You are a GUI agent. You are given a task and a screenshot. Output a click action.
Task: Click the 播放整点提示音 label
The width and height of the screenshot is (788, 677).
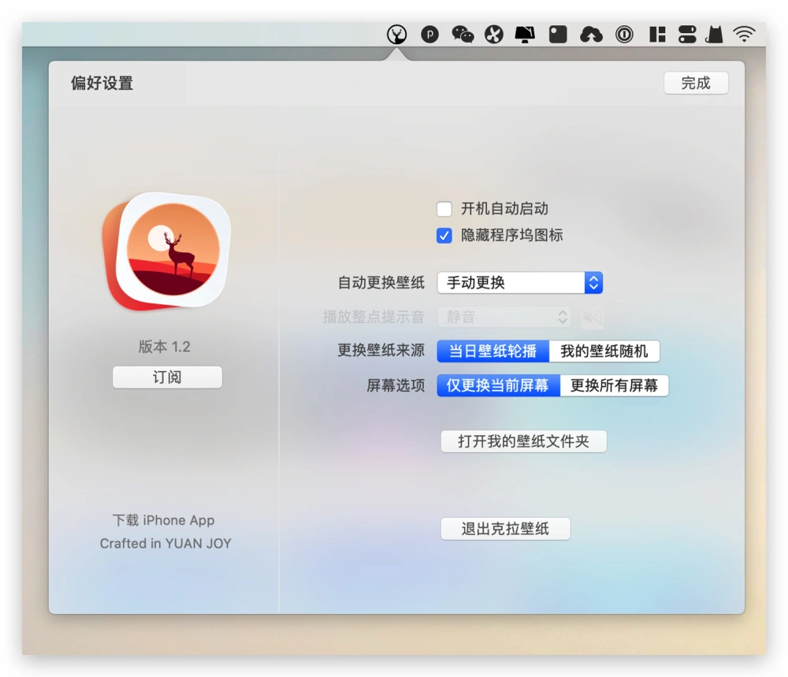coord(374,317)
